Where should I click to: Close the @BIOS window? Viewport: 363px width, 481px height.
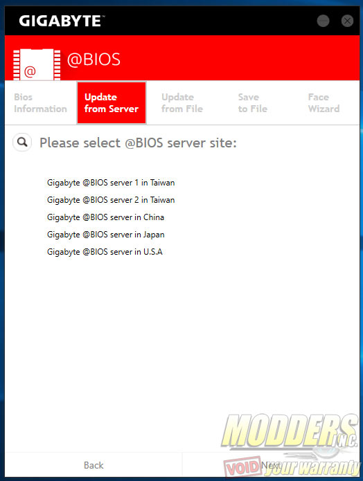[x=347, y=21]
